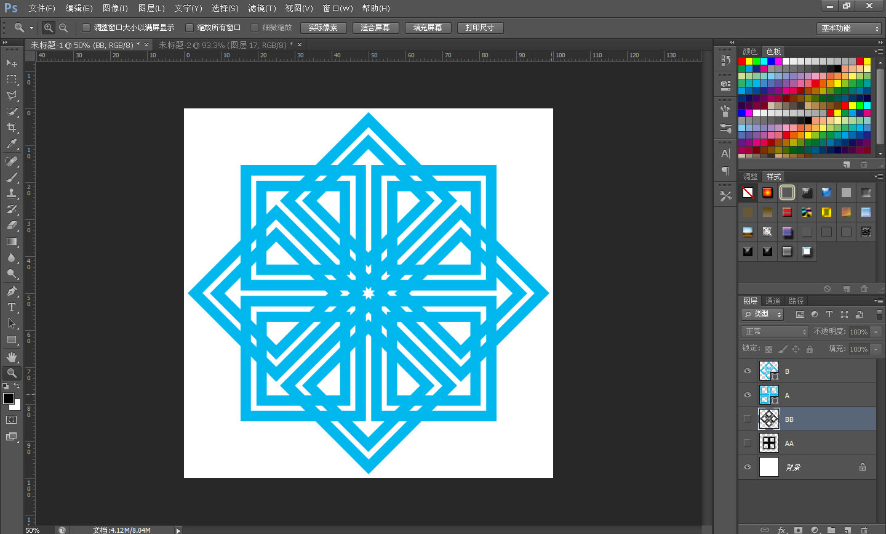Switch to the 通道 tab

point(773,301)
